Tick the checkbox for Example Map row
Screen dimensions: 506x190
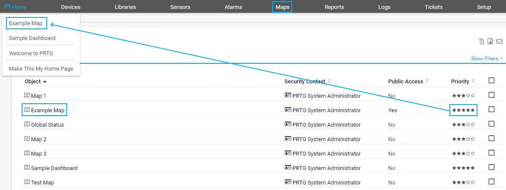coord(492,110)
